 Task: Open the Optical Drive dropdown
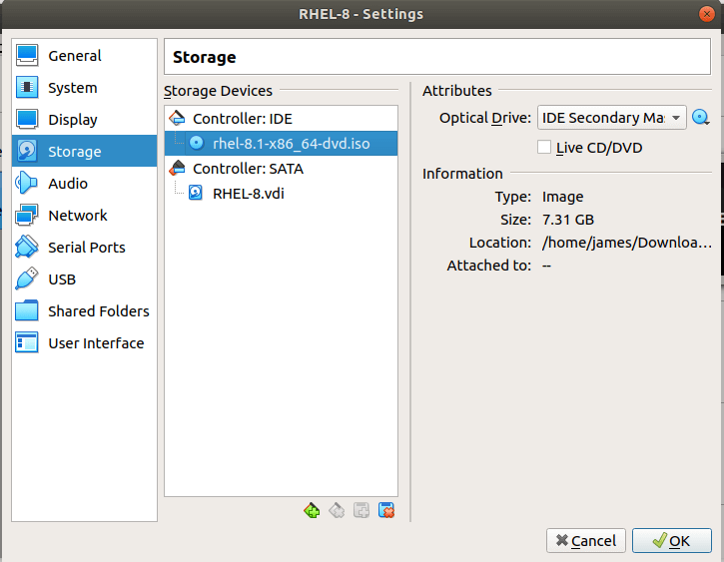click(611, 118)
